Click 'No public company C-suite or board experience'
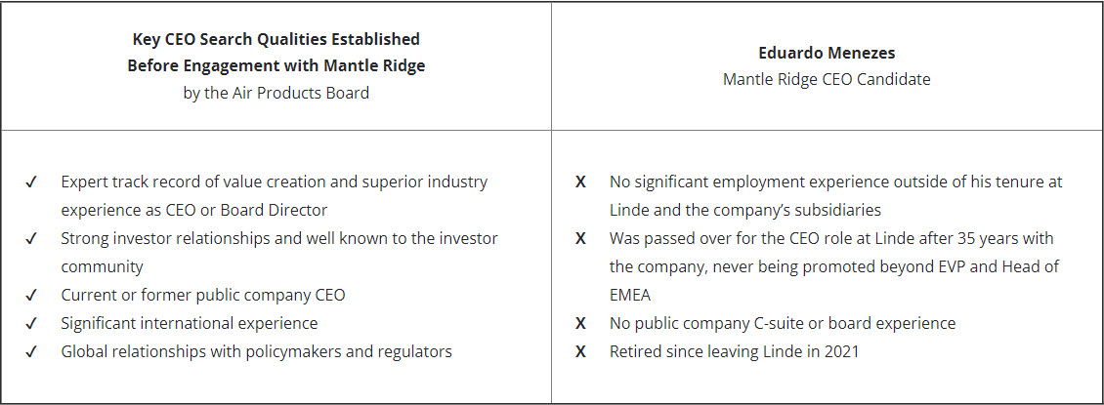This screenshot has width=1104, height=405. (783, 323)
